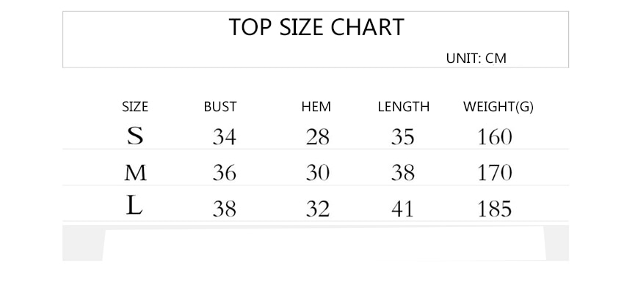The width and height of the screenshot is (624, 282).
Task: Click bust value 36 for size M
Action: 225,173
